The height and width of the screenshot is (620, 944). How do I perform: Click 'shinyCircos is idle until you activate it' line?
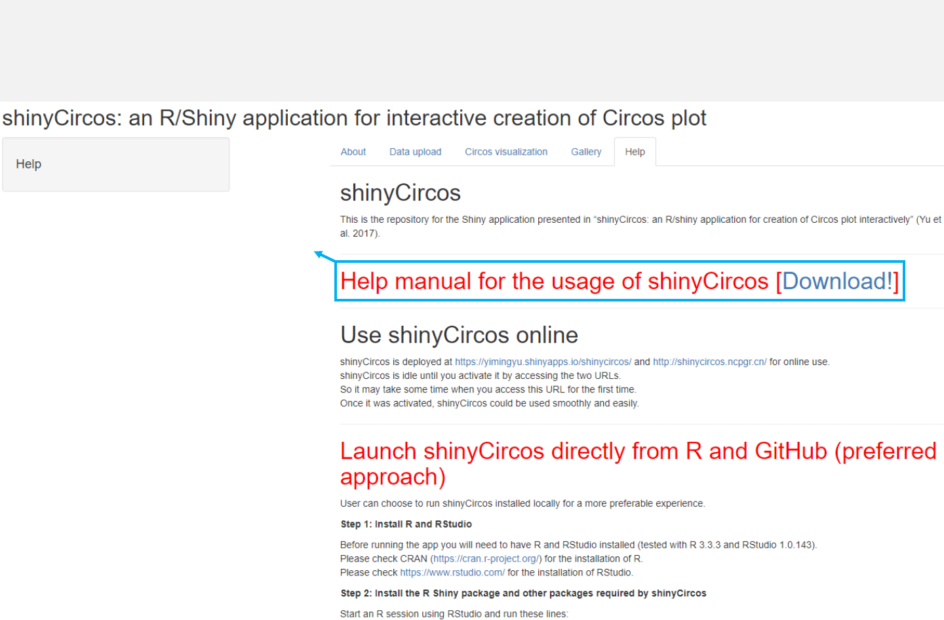click(480, 376)
